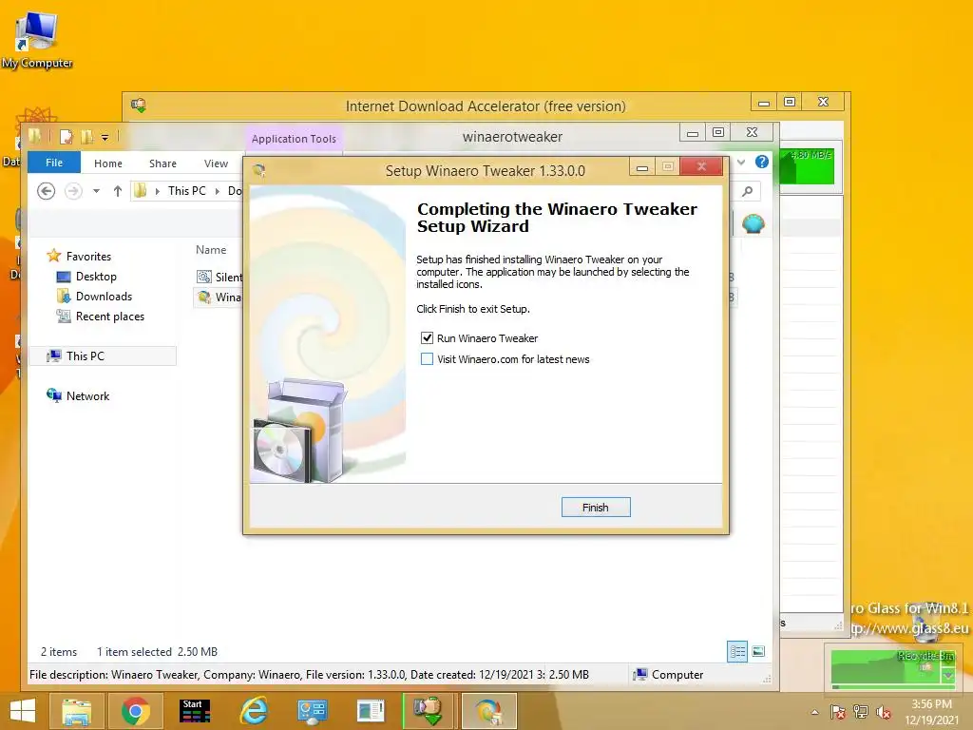
Task: Click Computer in Explorer status bar
Action: (668, 674)
